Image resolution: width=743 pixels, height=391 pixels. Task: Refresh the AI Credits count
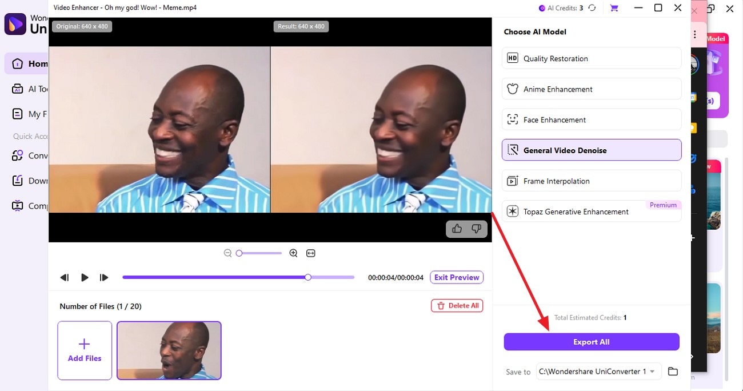pyautogui.click(x=592, y=7)
